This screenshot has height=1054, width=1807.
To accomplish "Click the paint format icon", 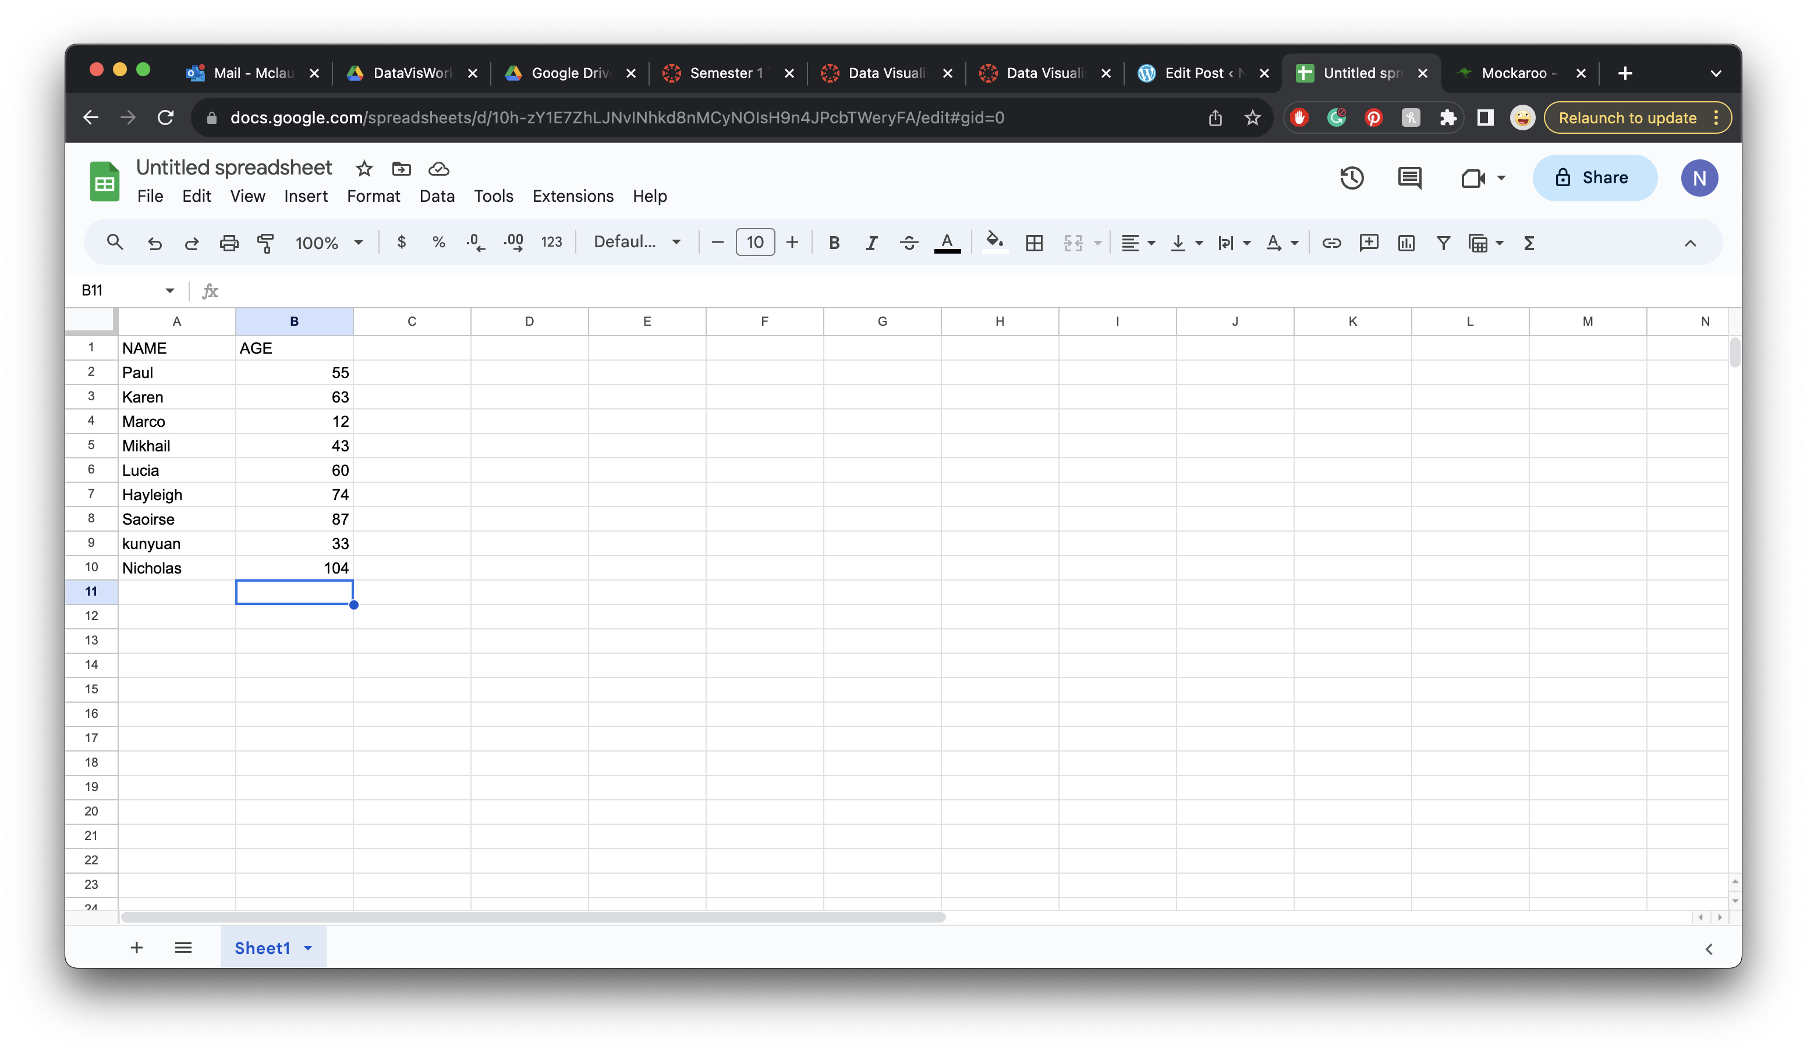I will tap(265, 243).
